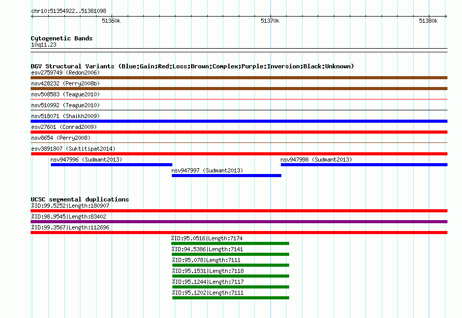Click the brown bar under nsv428232
This screenshot has height=318, width=462.
(239, 89)
